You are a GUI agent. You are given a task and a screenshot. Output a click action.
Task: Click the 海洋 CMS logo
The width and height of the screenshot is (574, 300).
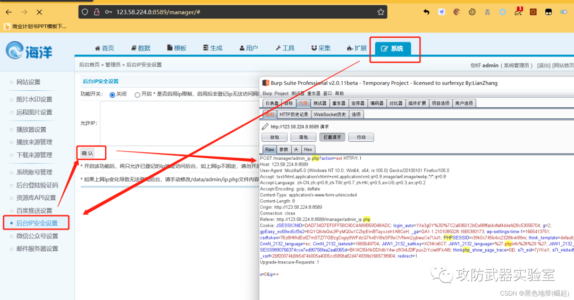pos(29,50)
